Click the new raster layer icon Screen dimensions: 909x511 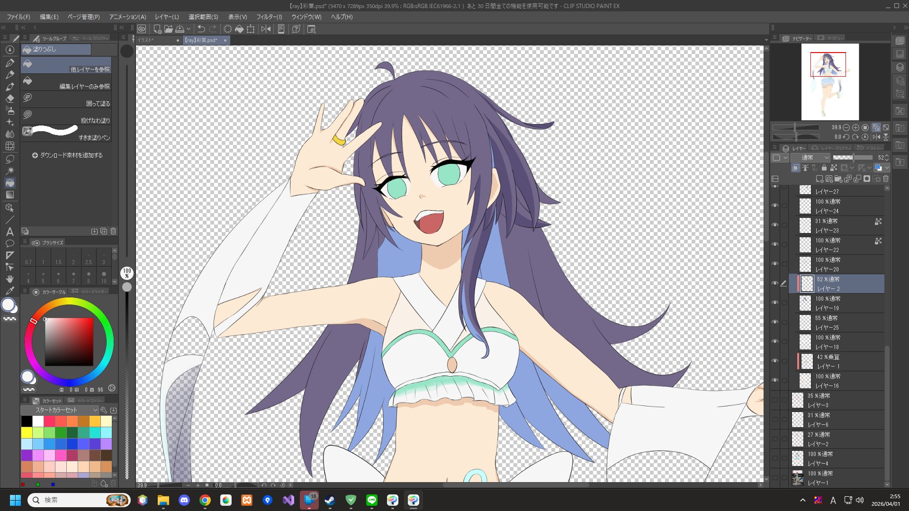[x=819, y=179]
